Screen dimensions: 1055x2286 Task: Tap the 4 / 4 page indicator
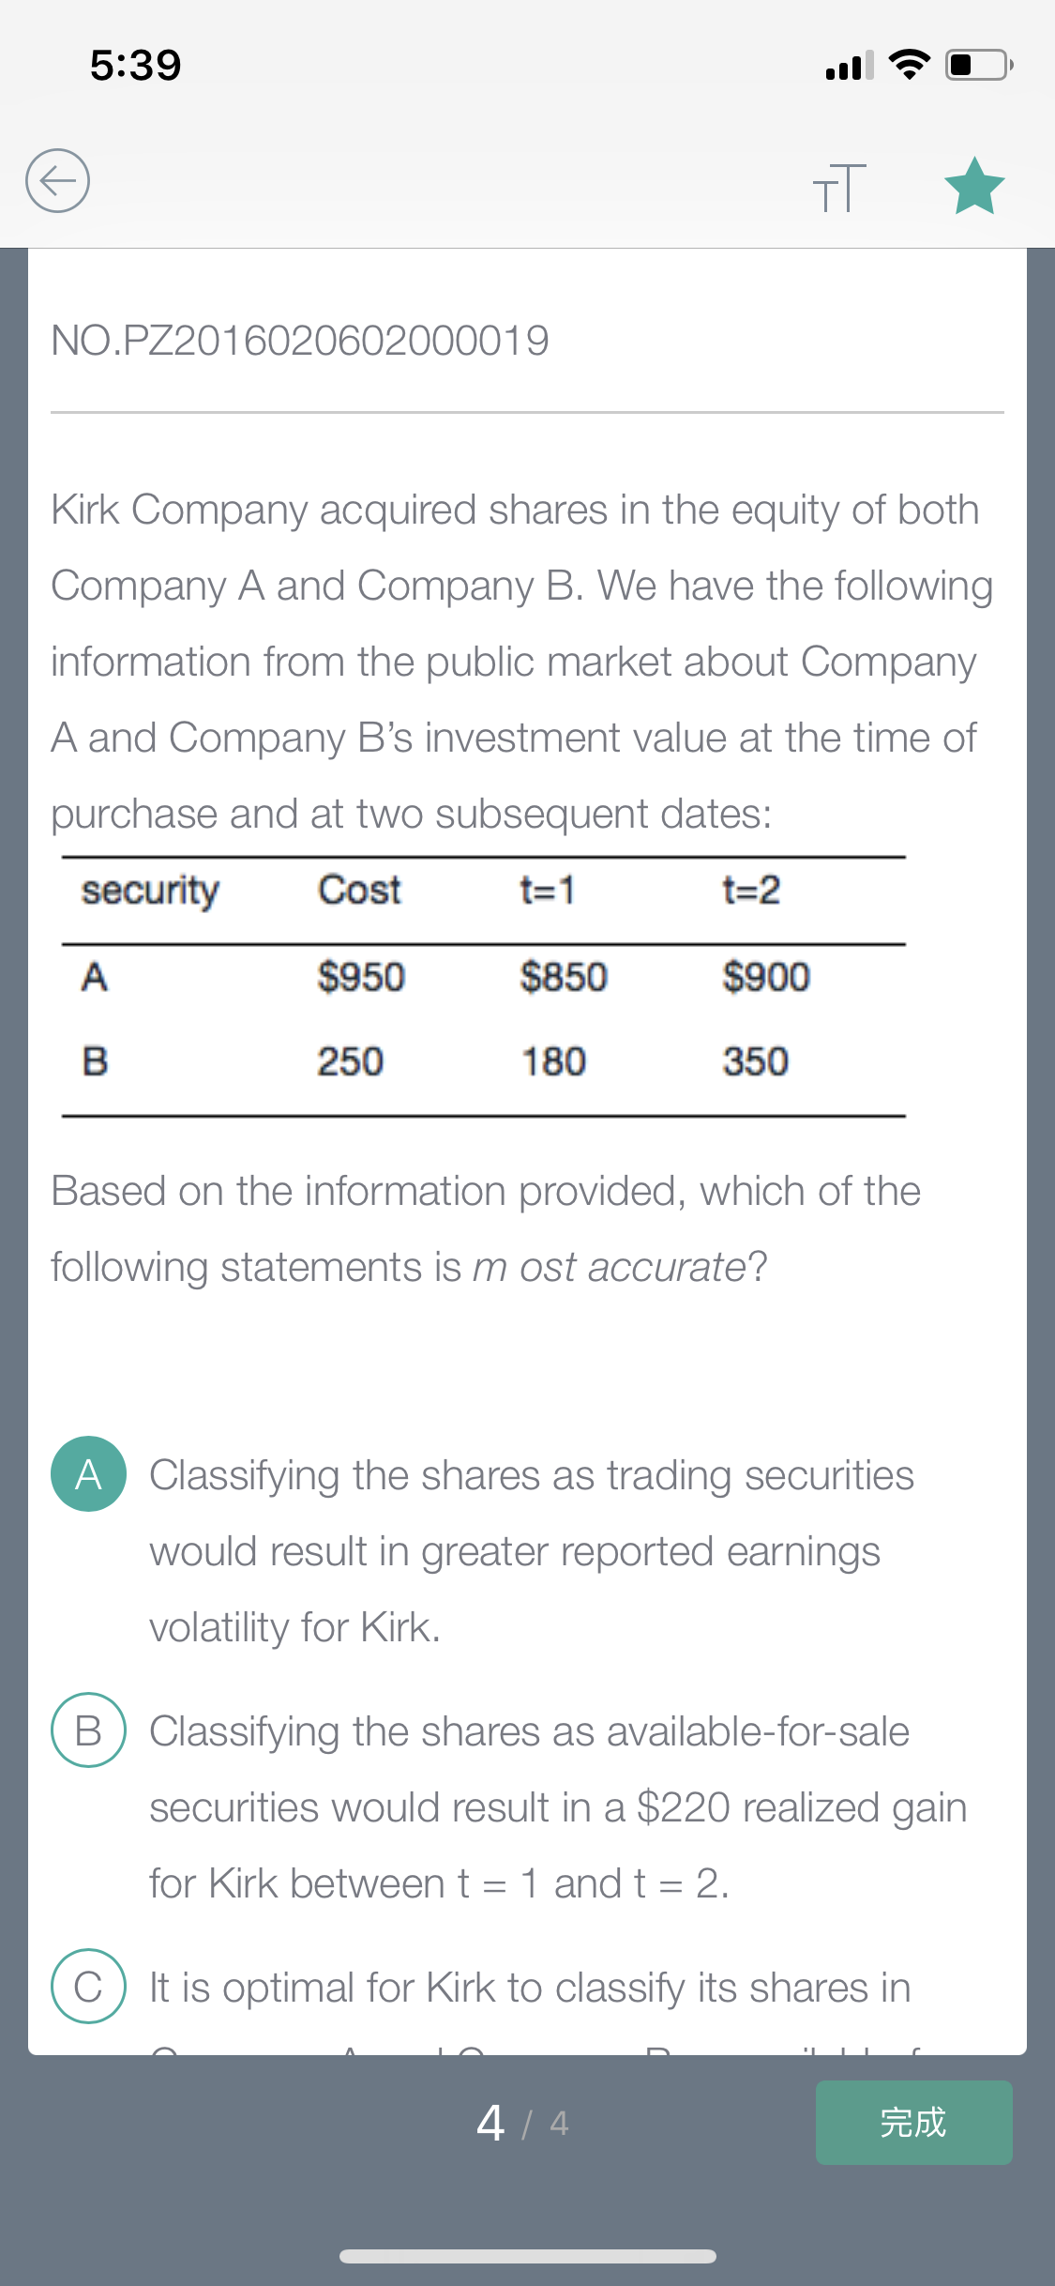(523, 2123)
